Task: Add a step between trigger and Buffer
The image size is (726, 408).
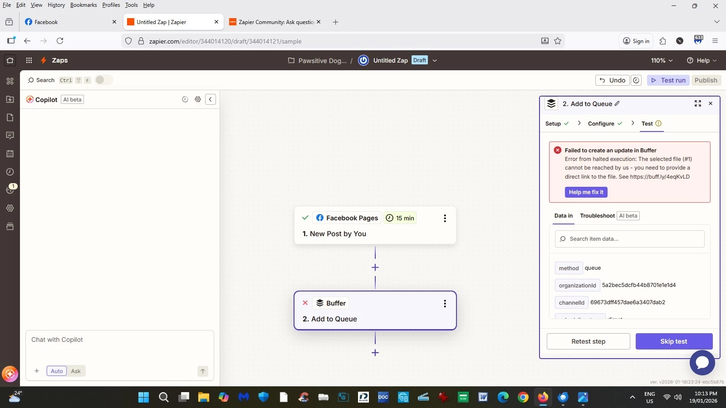Action: point(375,267)
